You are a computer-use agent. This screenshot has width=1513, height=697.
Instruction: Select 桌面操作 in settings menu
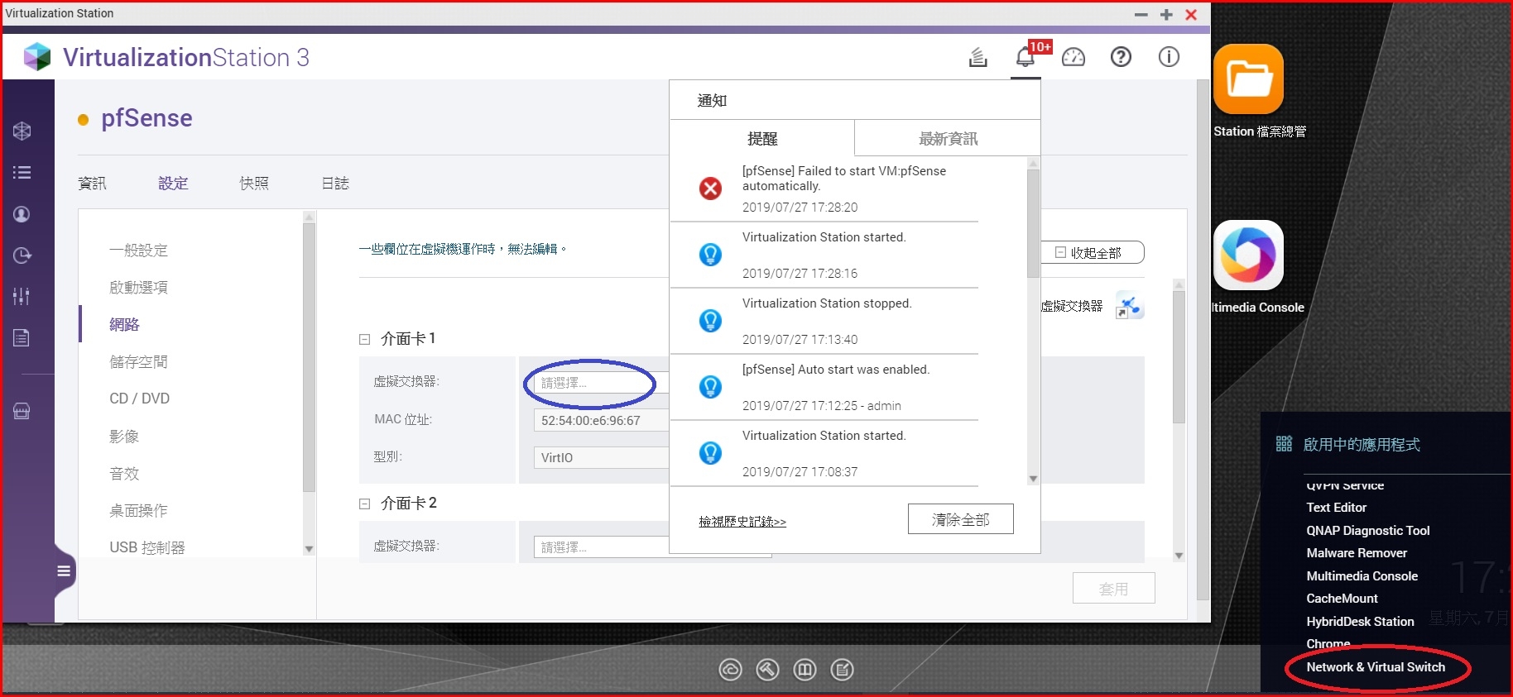(138, 510)
